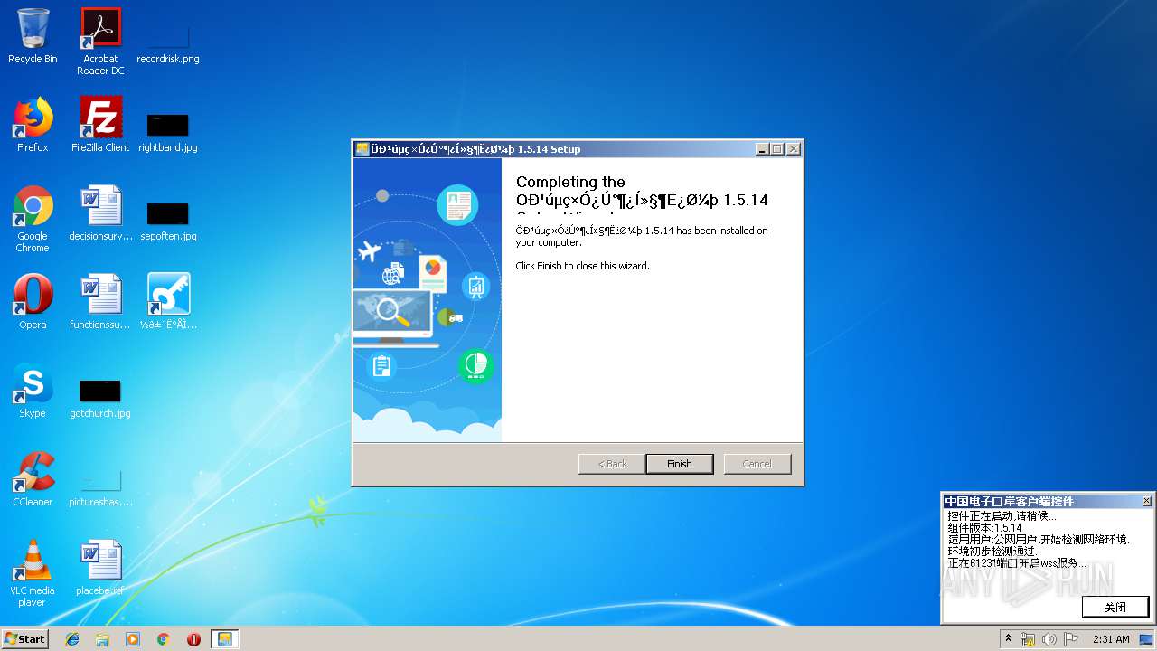Click the greyed-out Cancel button in setup
The image size is (1157, 651).
click(757, 464)
